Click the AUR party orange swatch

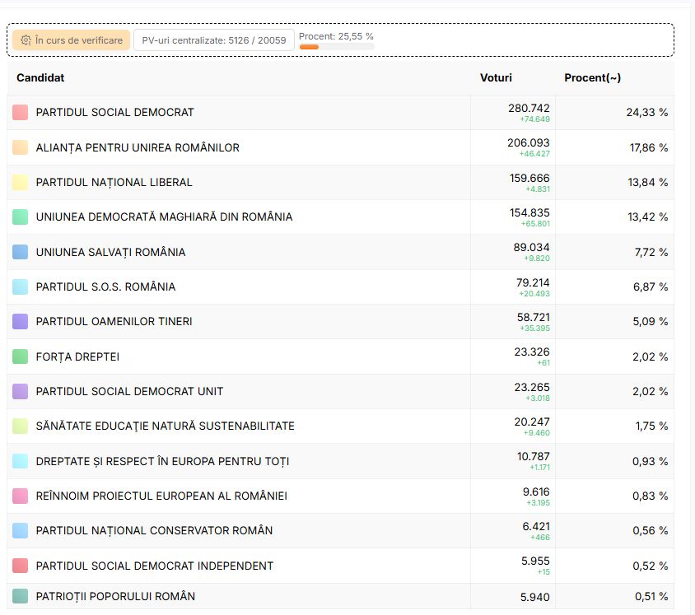tap(21, 147)
